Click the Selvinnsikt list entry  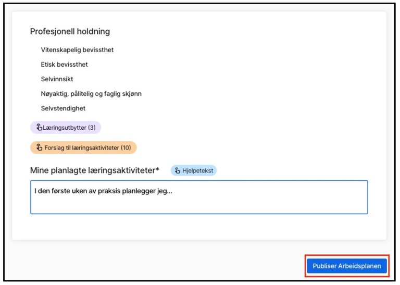[x=57, y=79]
